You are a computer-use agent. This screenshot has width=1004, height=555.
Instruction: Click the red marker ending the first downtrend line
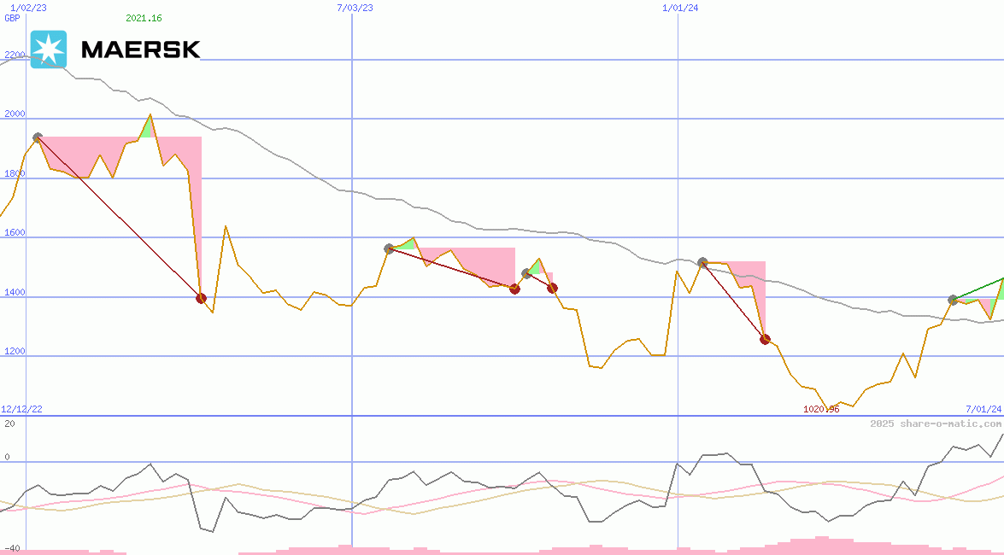tap(201, 298)
